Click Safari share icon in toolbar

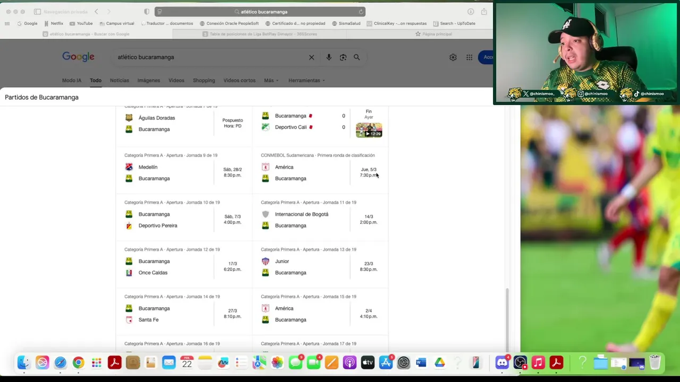pyautogui.click(x=484, y=12)
